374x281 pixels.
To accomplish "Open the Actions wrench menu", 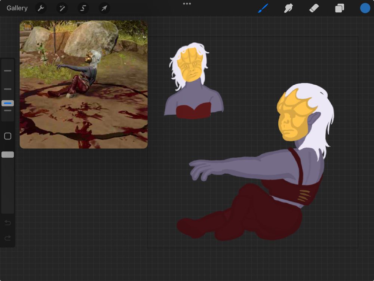I will click(x=41, y=8).
